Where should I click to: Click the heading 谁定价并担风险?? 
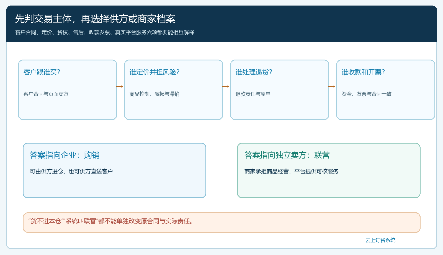click(154, 72)
